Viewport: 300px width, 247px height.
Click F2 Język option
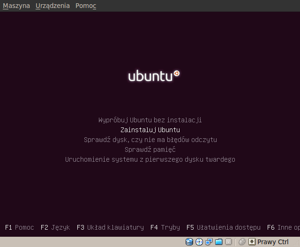coord(55,227)
